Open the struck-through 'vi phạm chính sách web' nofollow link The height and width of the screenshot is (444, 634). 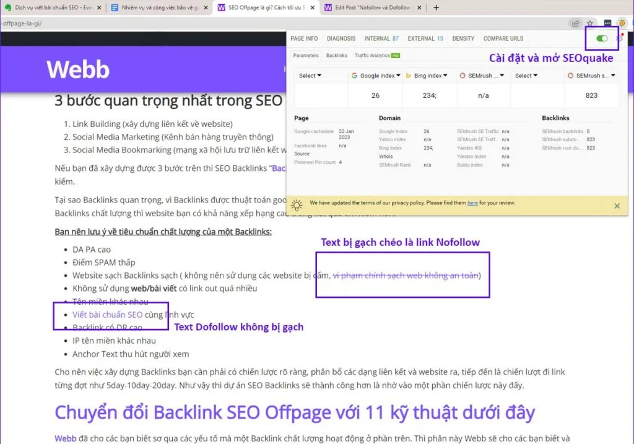pyautogui.click(x=405, y=276)
